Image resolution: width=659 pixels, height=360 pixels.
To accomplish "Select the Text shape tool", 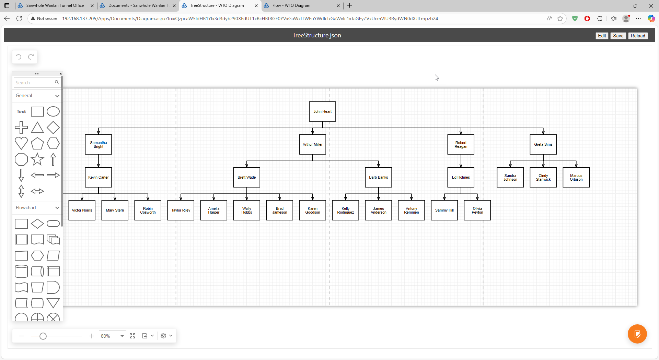I will [21, 111].
